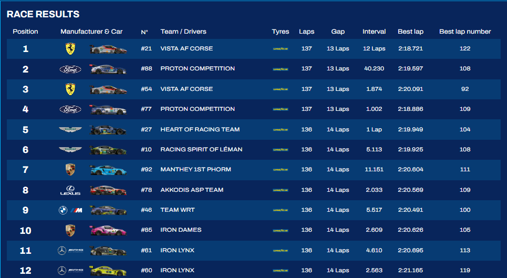
Task: Click the Manufacturer & Car column header
Action: 91,32
